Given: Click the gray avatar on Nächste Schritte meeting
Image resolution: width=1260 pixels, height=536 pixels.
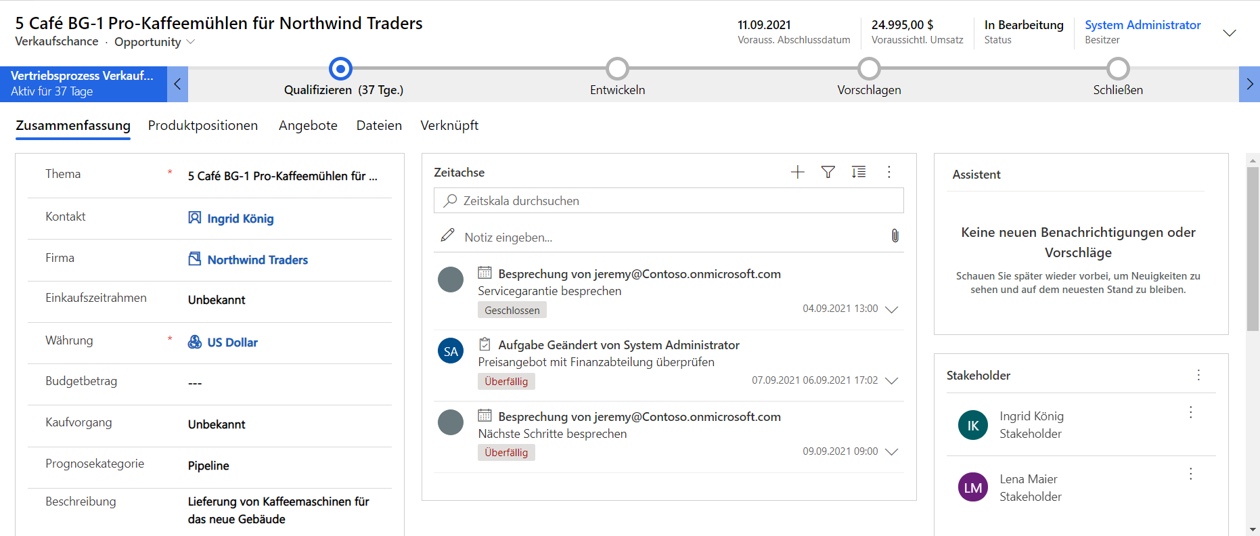Looking at the screenshot, I should [x=451, y=422].
